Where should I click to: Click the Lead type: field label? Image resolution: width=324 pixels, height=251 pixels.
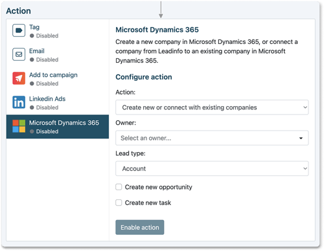(x=130, y=153)
